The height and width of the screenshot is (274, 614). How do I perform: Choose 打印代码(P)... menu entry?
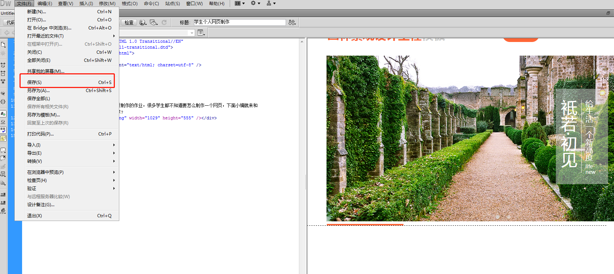tap(67, 134)
